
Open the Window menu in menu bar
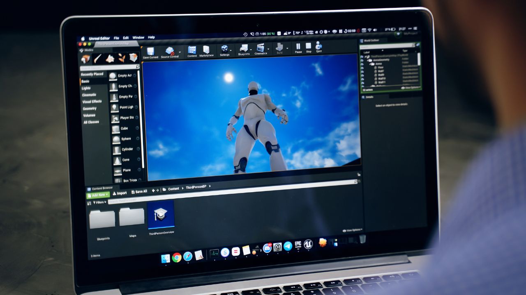(x=138, y=38)
